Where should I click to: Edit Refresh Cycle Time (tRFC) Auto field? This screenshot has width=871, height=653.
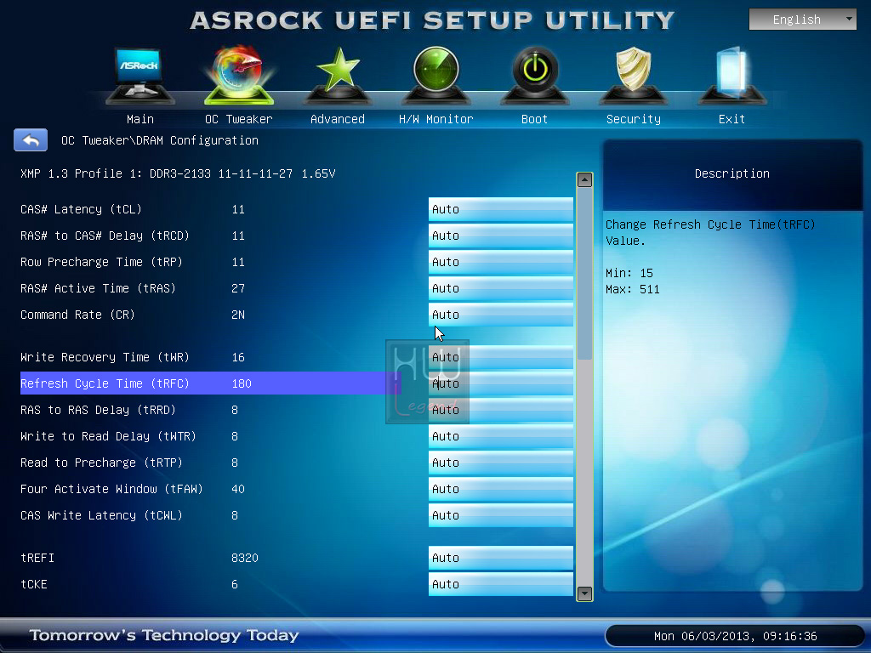pyautogui.click(x=500, y=383)
